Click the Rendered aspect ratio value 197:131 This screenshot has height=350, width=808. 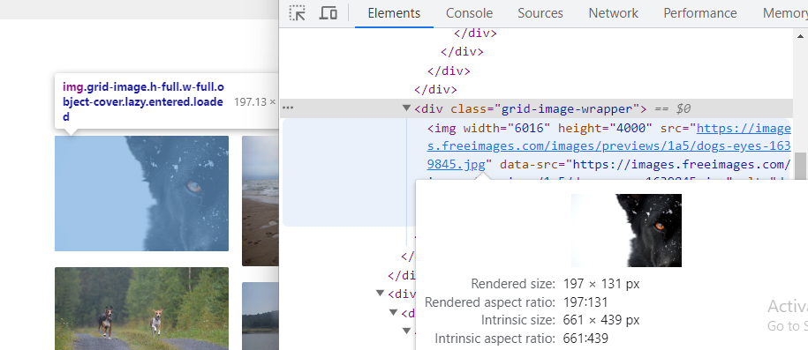coord(585,302)
